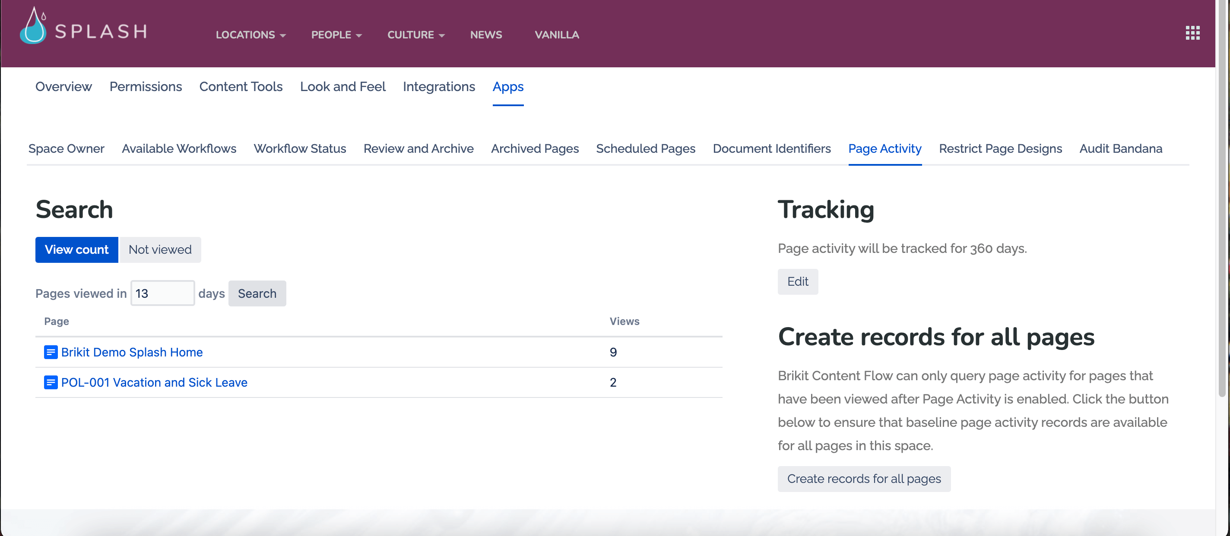
Task: Open the Review and Archive sub-tab
Action: point(418,148)
